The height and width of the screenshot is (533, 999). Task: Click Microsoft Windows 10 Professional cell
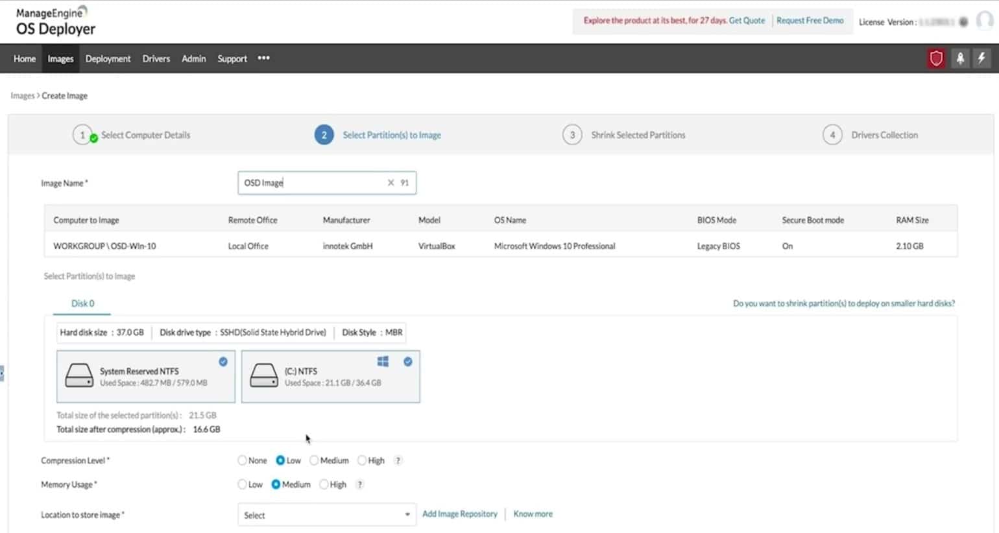coord(555,246)
